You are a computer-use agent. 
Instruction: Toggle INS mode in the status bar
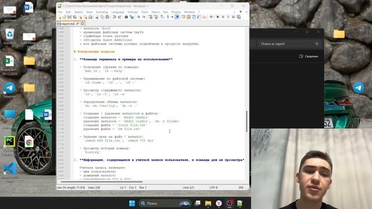click(x=241, y=188)
